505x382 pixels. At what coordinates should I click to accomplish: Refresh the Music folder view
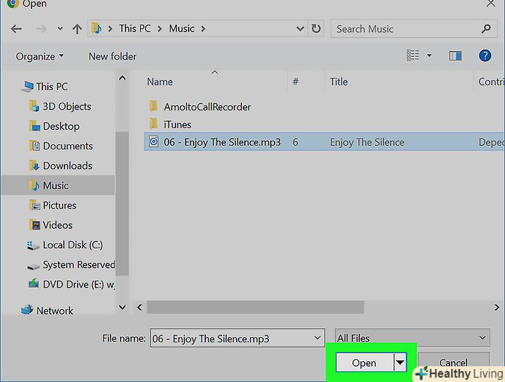[316, 28]
